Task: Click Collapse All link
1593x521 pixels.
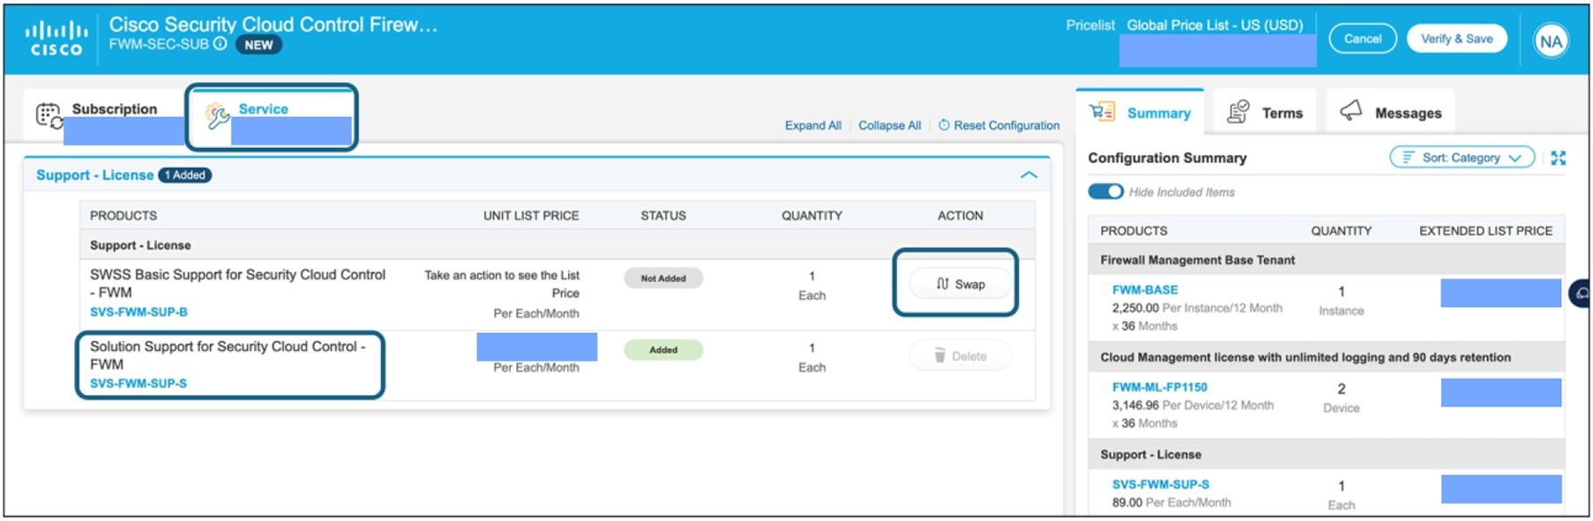Action: coord(889,125)
